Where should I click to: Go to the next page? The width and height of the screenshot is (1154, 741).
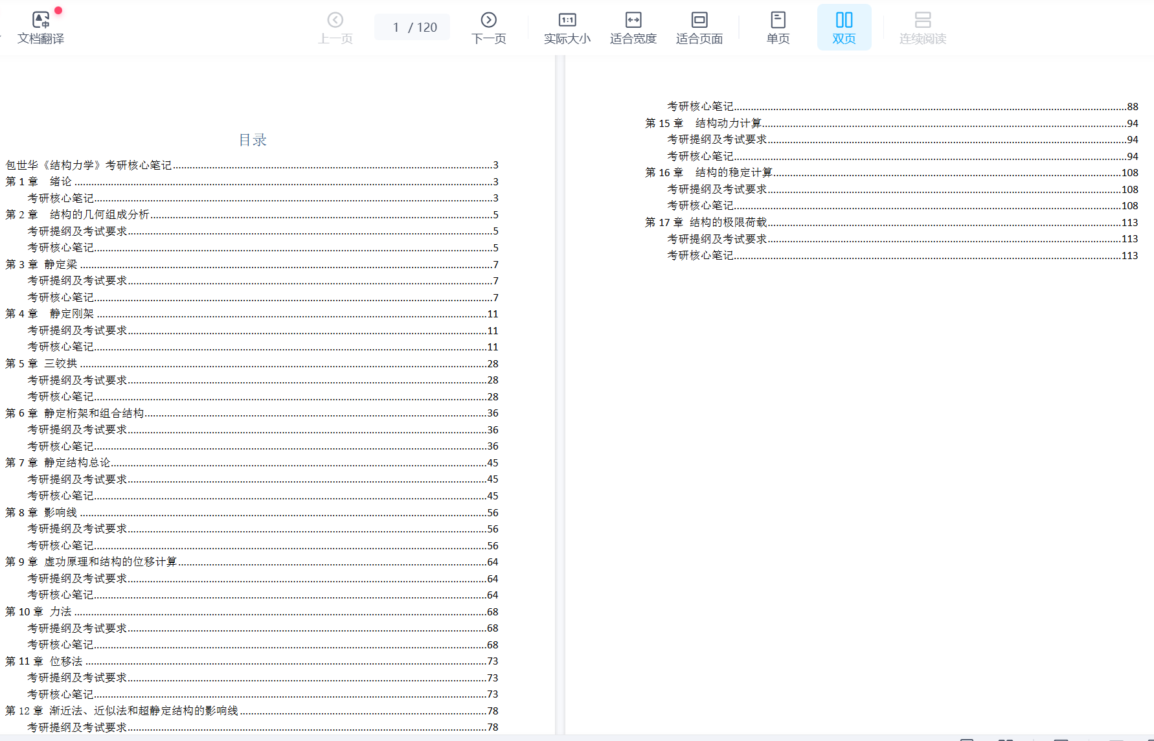coord(488,28)
